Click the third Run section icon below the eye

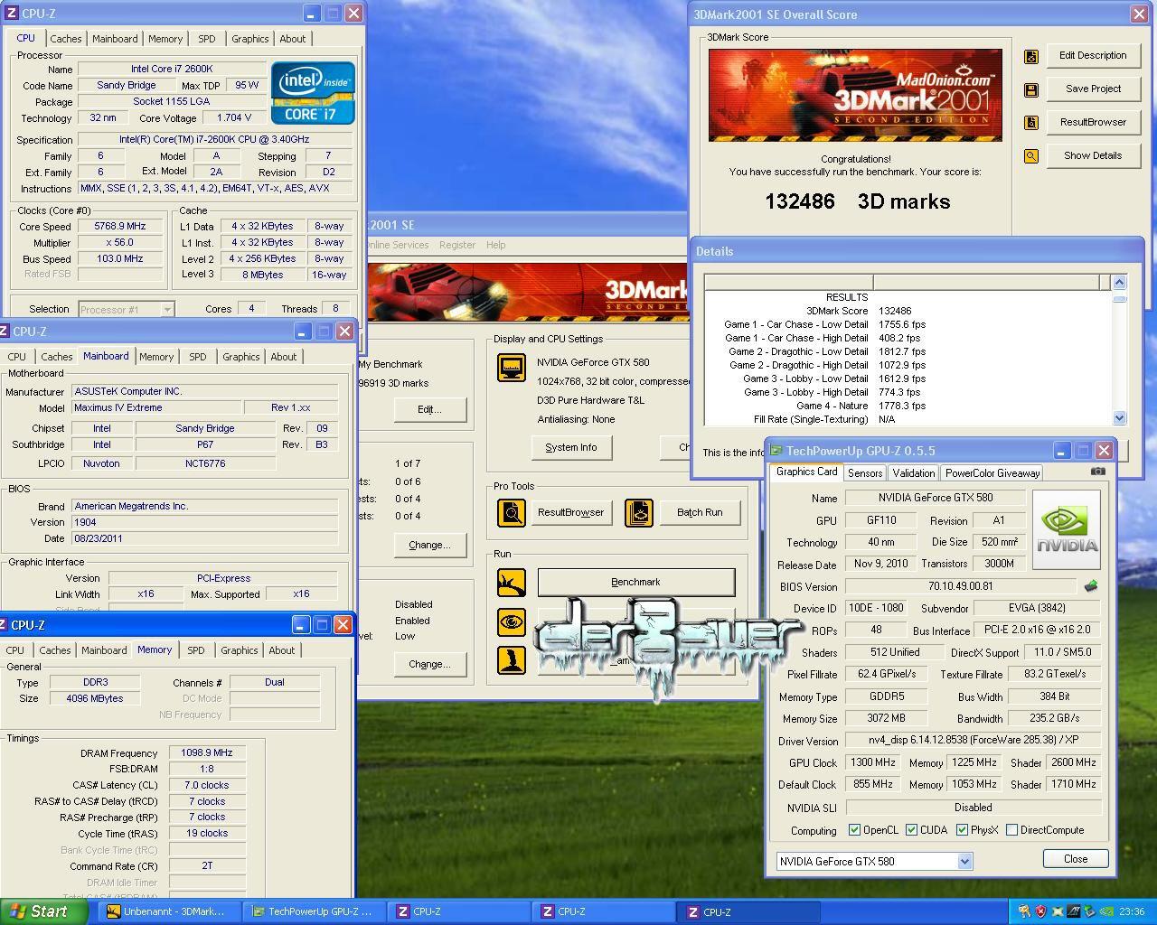pyautogui.click(x=512, y=659)
